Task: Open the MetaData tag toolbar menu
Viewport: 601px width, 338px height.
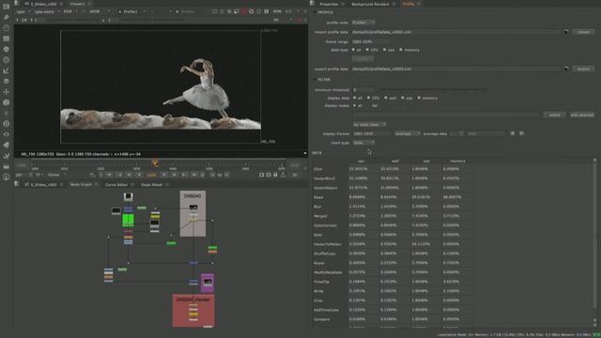Action: pyautogui.click(x=7, y=146)
